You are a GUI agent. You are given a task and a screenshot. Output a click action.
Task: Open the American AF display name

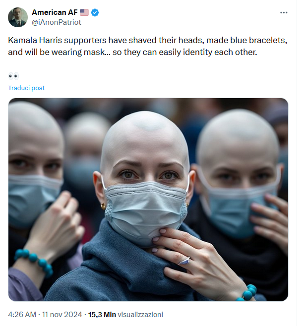[x=55, y=12]
